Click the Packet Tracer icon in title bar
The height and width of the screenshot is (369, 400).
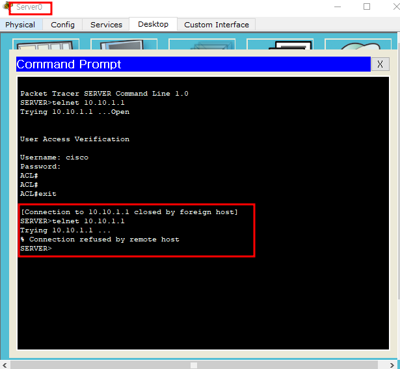coord(7,6)
